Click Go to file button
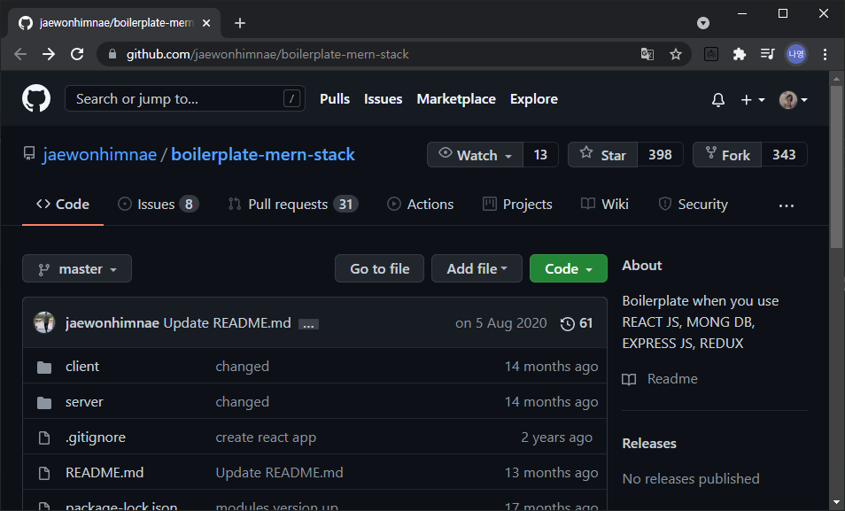This screenshot has width=845, height=511. 379,268
